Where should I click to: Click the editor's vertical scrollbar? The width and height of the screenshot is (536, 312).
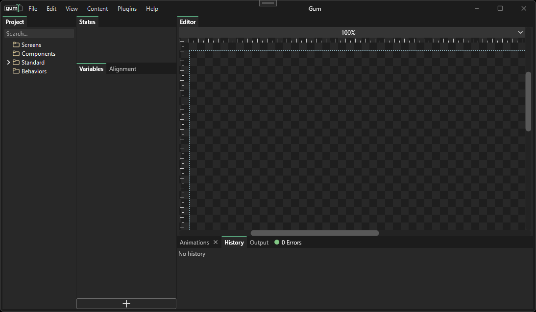tap(528, 101)
